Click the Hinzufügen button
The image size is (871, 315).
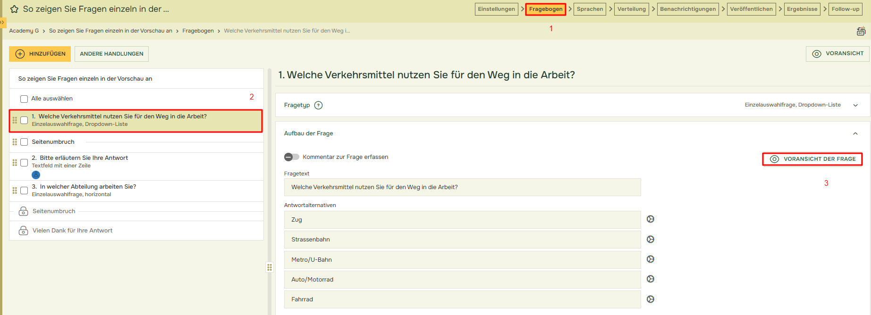pyautogui.click(x=40, y=54)
